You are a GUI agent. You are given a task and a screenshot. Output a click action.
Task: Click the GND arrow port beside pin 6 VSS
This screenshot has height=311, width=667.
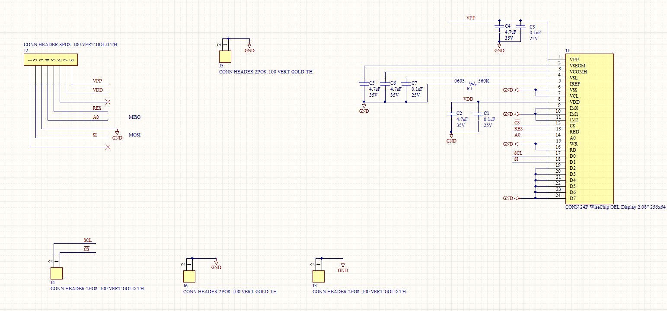tap(512, 91)
